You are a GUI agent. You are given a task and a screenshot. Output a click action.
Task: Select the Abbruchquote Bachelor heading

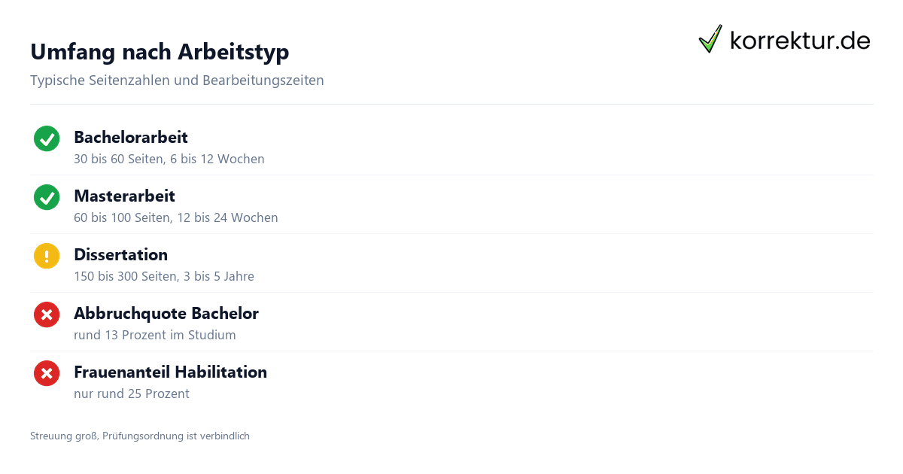pyautogui.click(x=166, y=313)
